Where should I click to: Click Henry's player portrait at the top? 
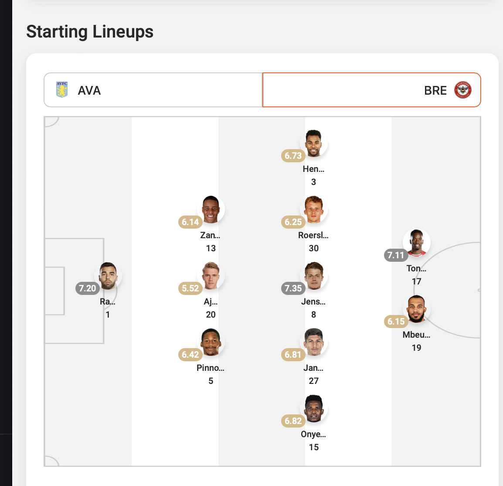click(313, 143)
